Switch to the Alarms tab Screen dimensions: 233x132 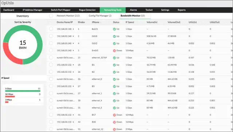133,10
